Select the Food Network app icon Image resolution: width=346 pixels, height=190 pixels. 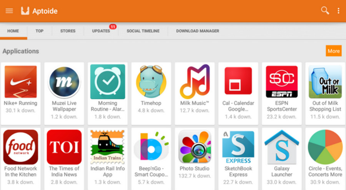[x=20, y=147]
